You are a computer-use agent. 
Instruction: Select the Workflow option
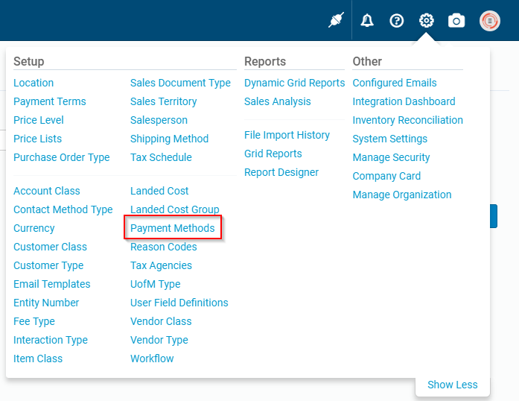[x=152, y=359]
